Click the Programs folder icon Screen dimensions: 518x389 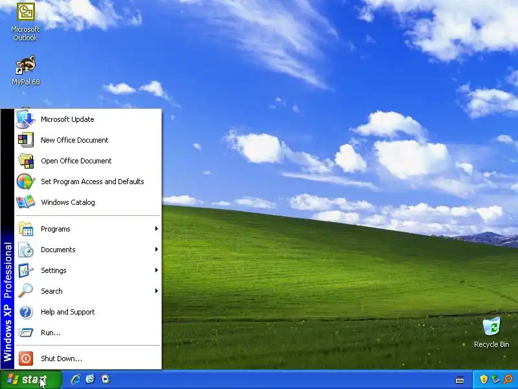(x=25, y=229)
